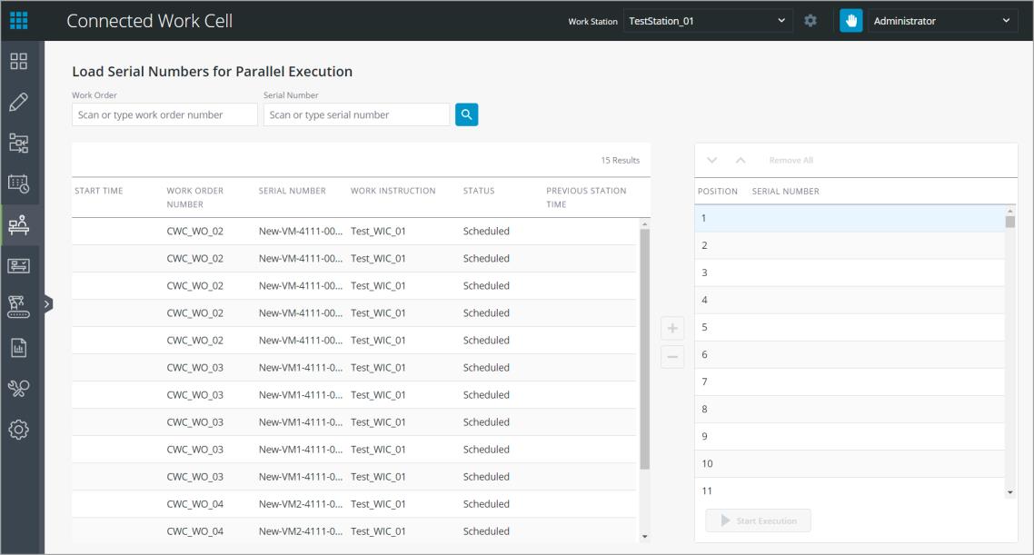The width and height of the screenshot is (1034, 555).
Task: Click the hand stop icon in header
Action: pyautogui.click(x=850, y=20)
